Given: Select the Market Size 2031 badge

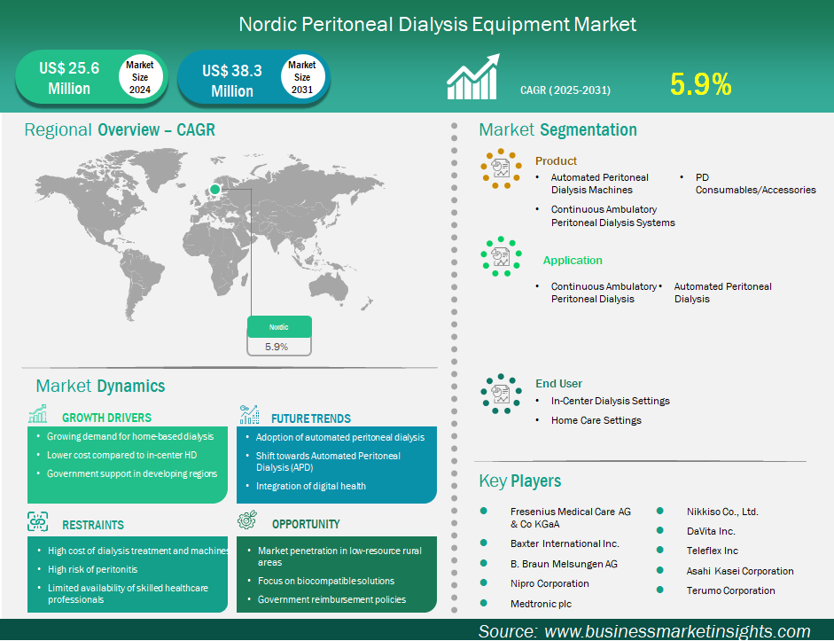Looking at the screenshot, I should coord(302,77).
